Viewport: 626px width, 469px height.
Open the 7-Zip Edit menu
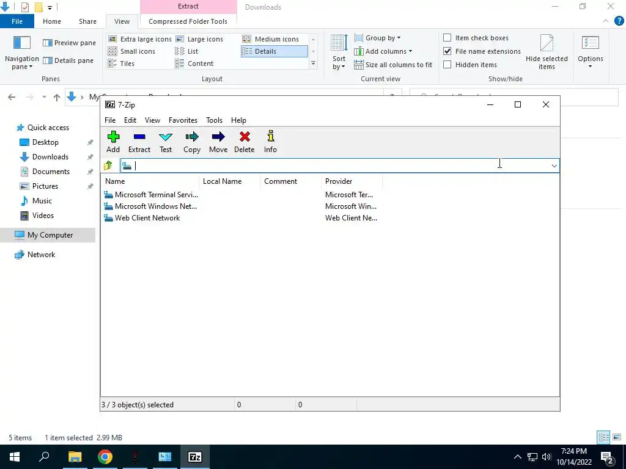pos(130,120)
